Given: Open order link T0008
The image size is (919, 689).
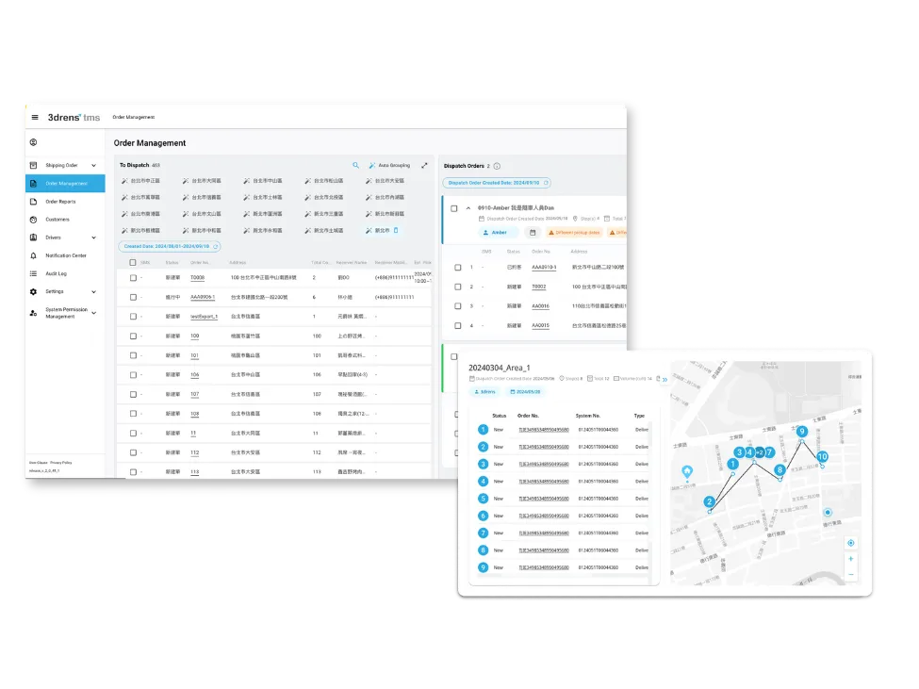Looking at the screenshot, I should [x=198, y=278].
